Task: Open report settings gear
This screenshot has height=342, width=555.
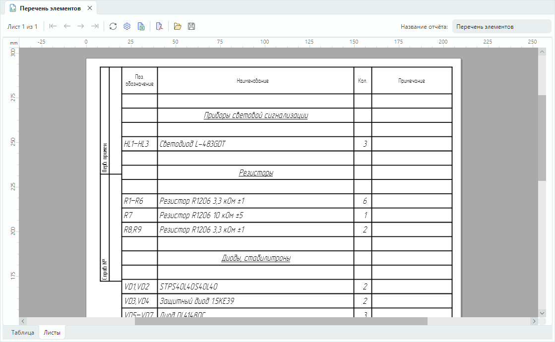Action: pyautogui.click(x=127, y=26)
